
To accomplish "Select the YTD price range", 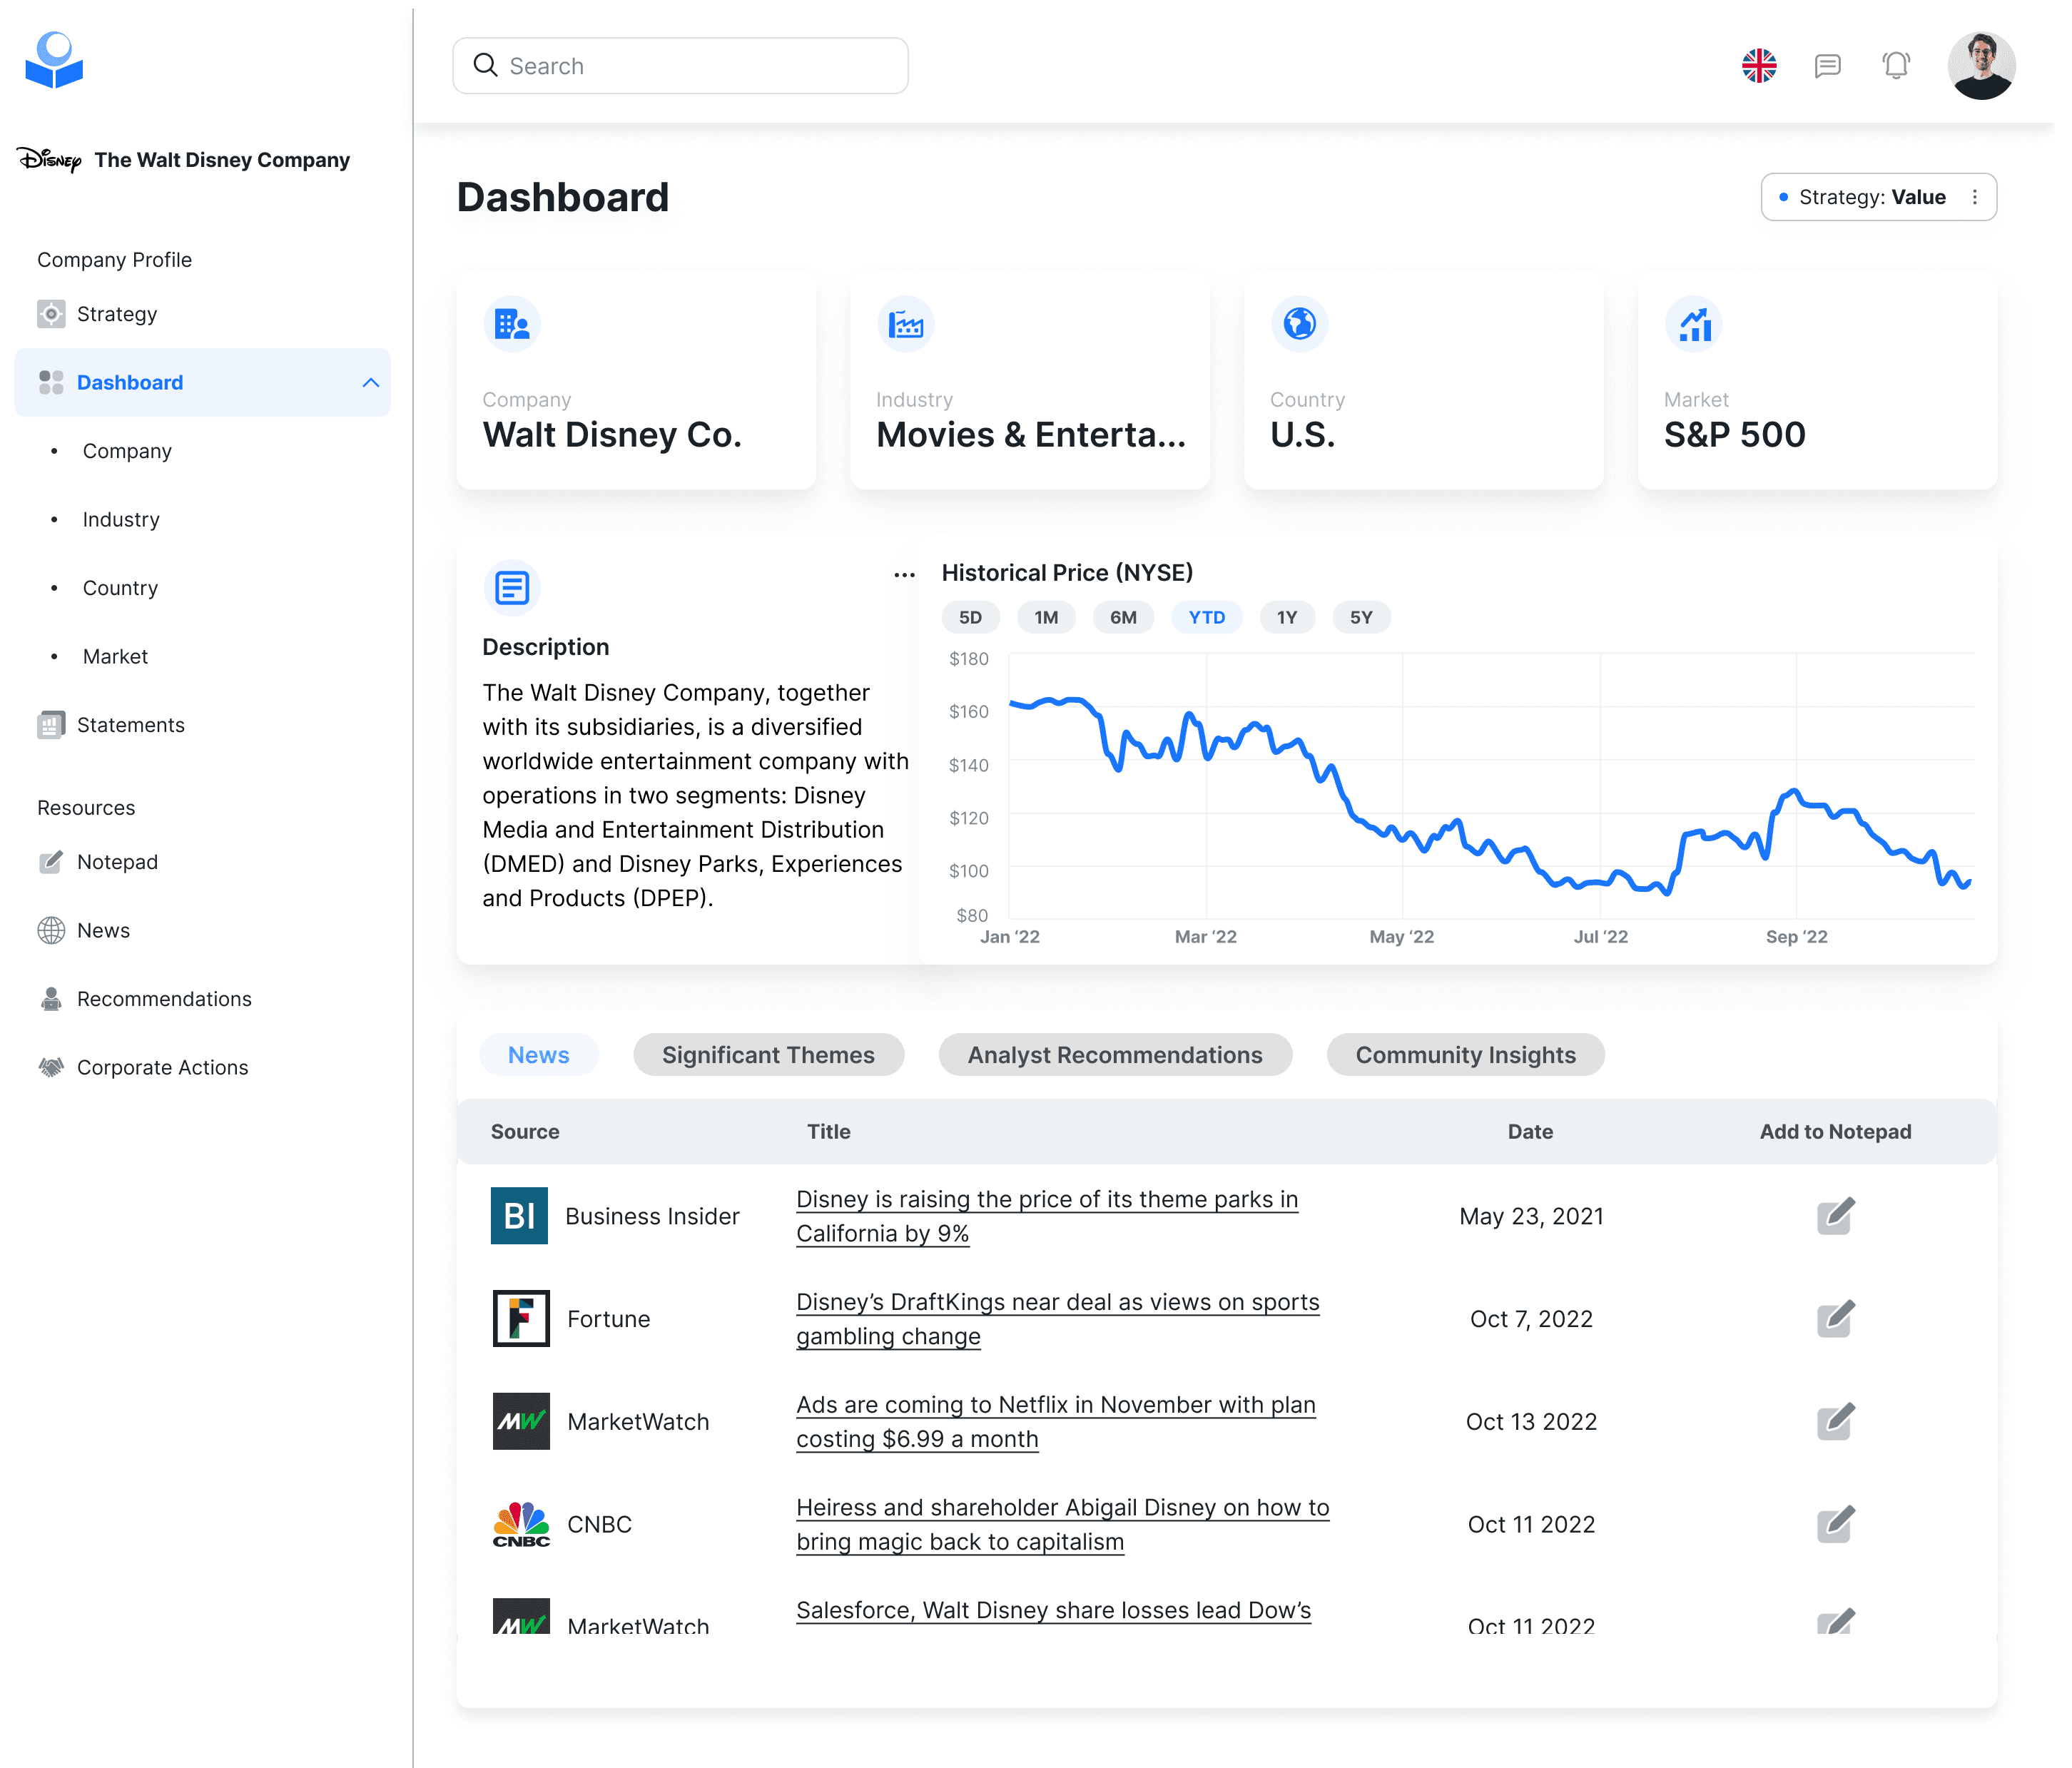I will coord(1207,618).
